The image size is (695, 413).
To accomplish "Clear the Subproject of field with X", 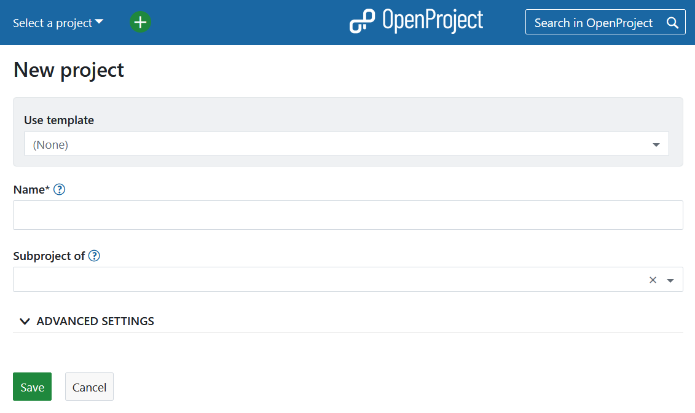I will pyautogui.click(x=653, y=280).
